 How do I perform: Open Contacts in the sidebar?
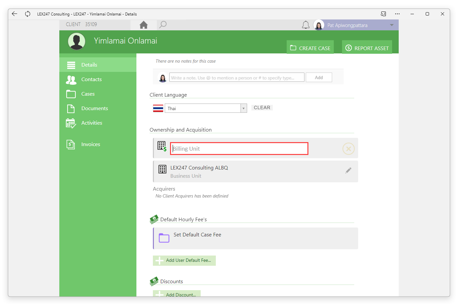[98, 79]
